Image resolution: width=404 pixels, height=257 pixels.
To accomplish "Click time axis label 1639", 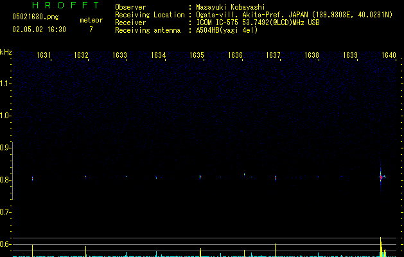I will click(x=350, y=55).
